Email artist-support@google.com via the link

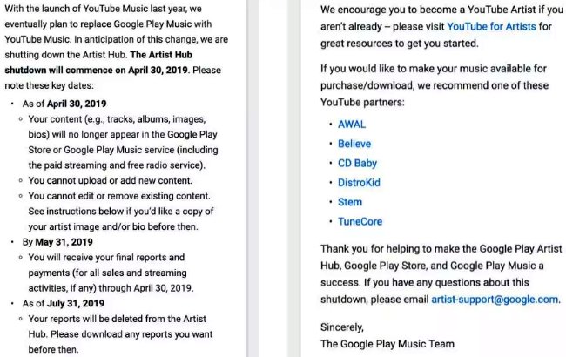(495, 300)
